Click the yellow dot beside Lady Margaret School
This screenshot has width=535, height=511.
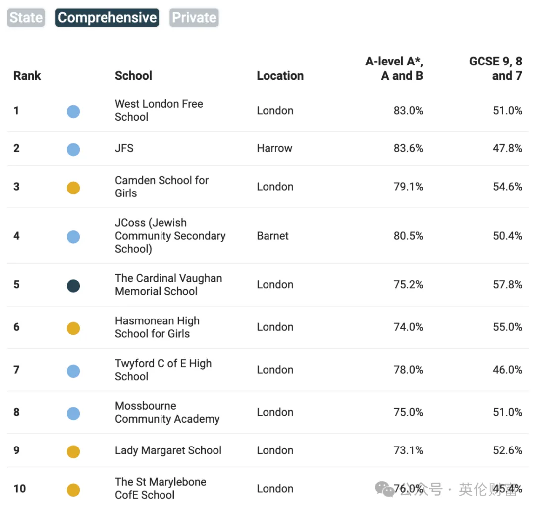pos(73,451)
